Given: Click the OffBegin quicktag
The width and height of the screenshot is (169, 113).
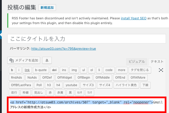Looking at the screenshot, I should pyautogui.click(x=84, y=78).
